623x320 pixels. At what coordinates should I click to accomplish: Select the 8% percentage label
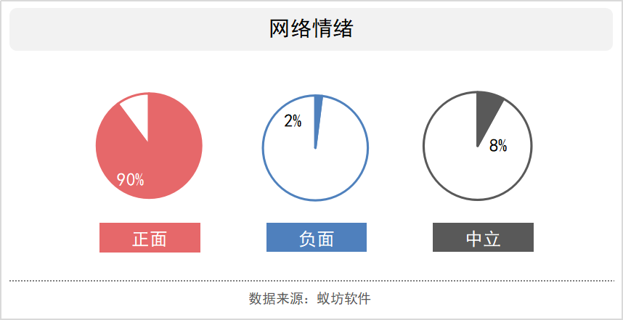tap(498, 146)
